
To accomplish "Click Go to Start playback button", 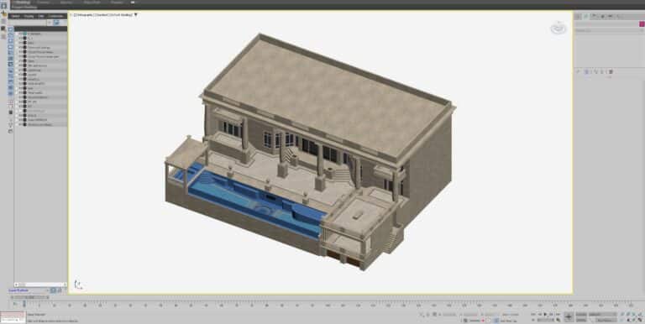I will coord(533,314).
